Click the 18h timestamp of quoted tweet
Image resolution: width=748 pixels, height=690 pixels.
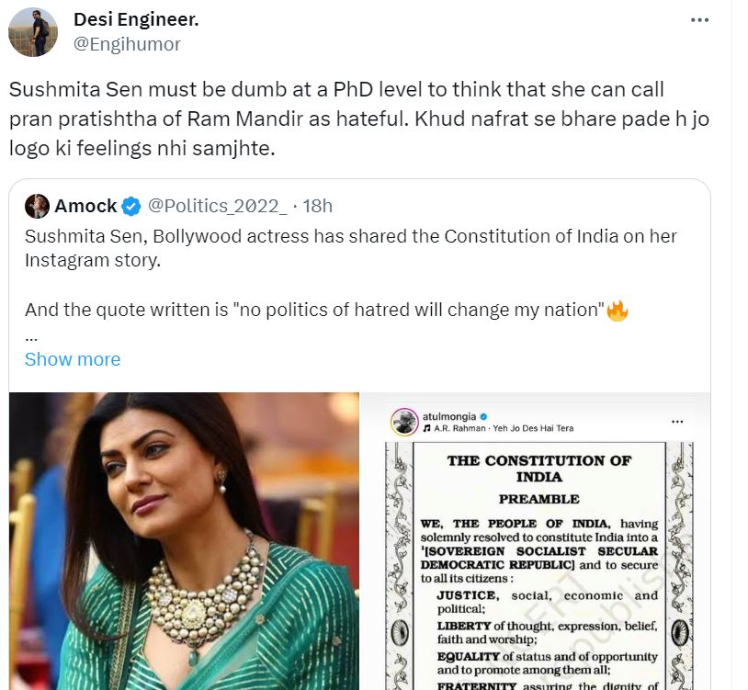click(317, 206)
